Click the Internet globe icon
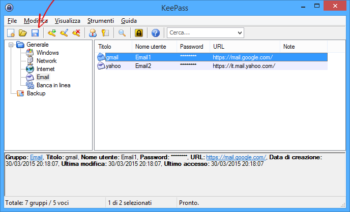This screenshot has height=212, width=350. (30, 69)
